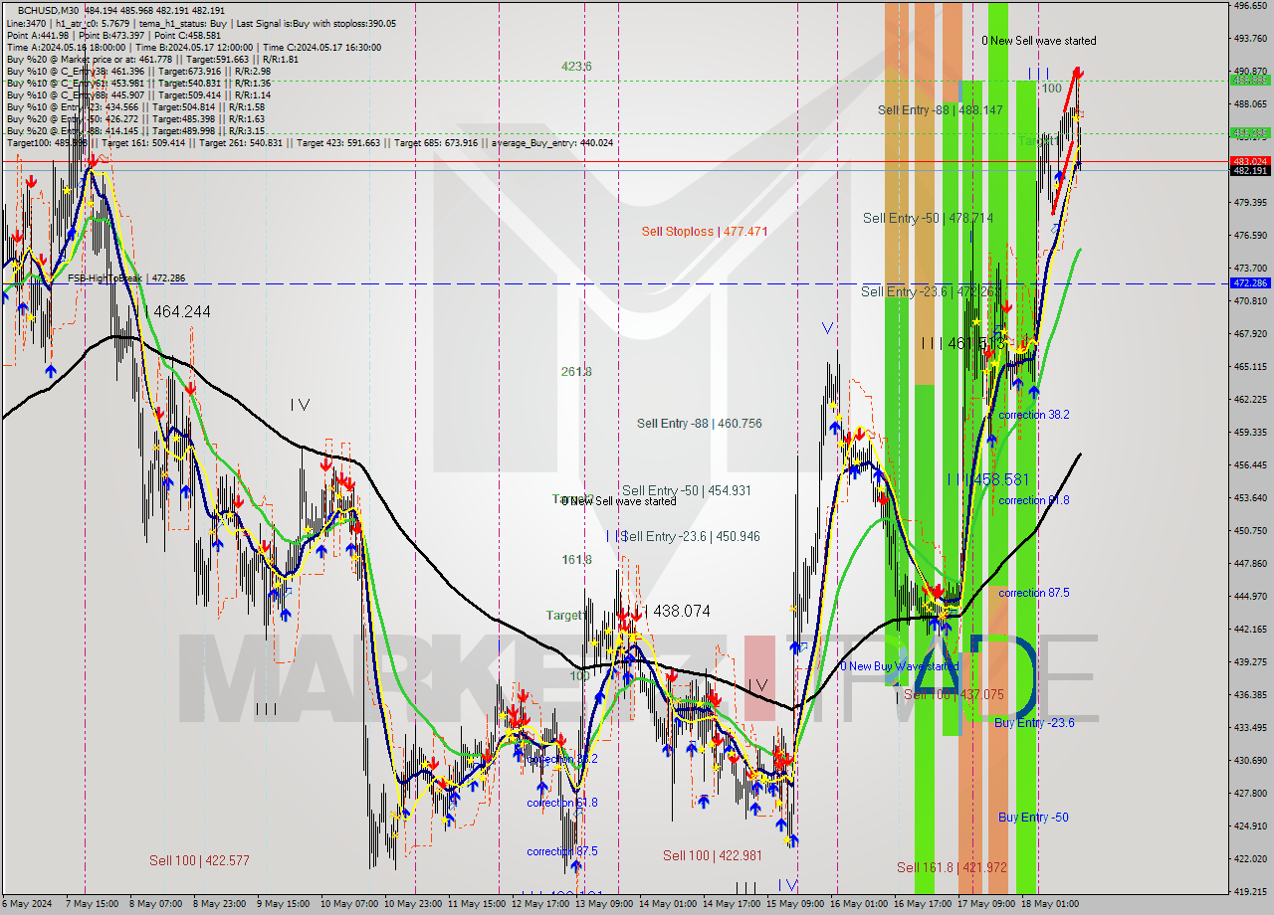Click the red 483.024 price tag
This screenshot has height=915, width=1274.
coord(1251,160)
